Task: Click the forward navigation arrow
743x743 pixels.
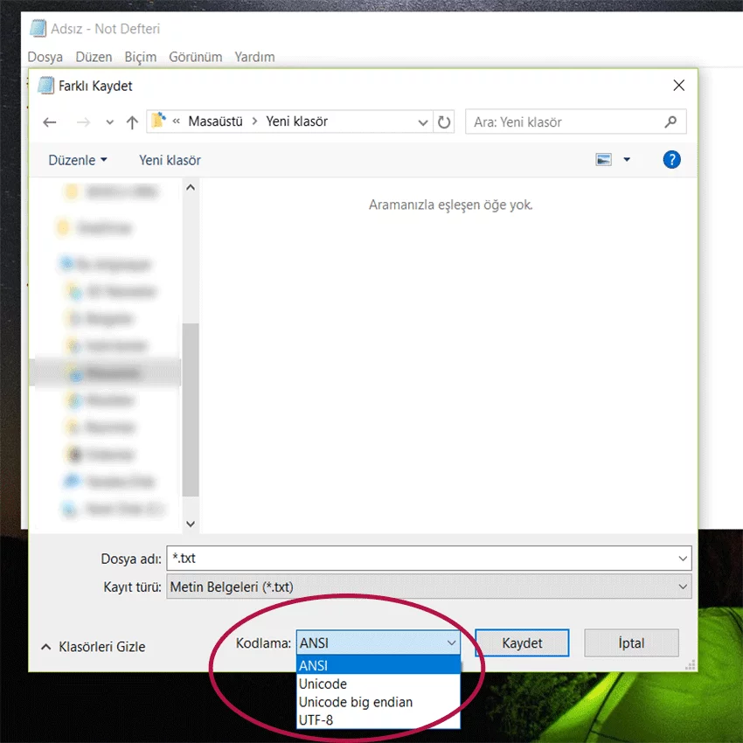Action: 83,122
